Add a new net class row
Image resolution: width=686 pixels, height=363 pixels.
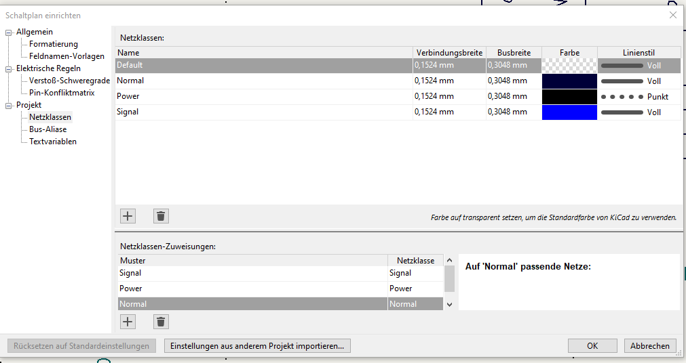(128, 216)
